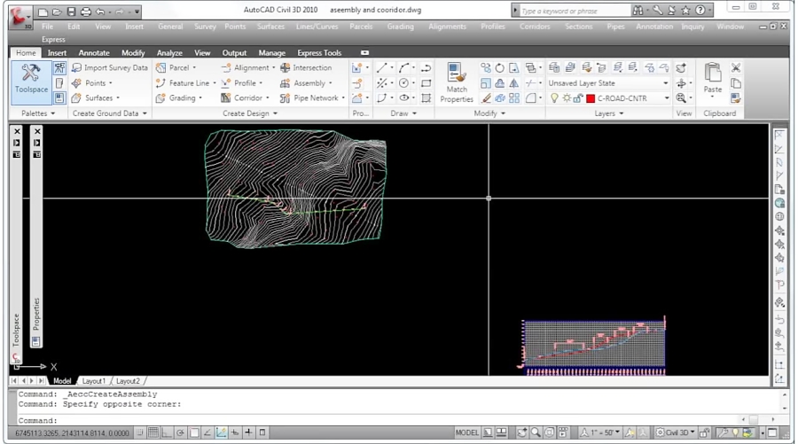
Task: Click the Save icon in quick access toolbar
Action: (x=71, y=12)
